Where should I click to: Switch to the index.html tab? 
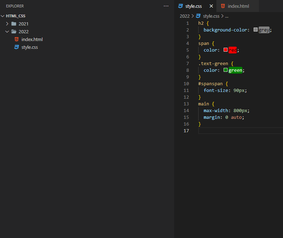(238, 6)
